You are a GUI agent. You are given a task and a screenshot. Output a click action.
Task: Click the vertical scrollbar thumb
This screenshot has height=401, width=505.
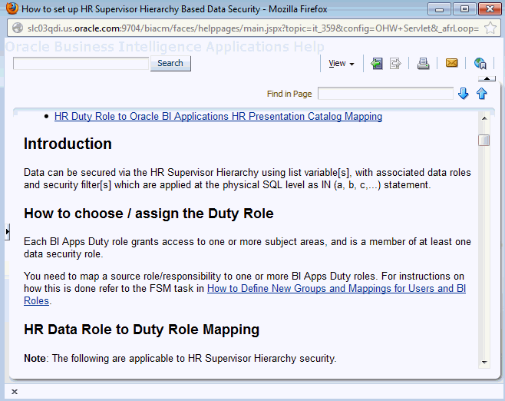[484, 141]
